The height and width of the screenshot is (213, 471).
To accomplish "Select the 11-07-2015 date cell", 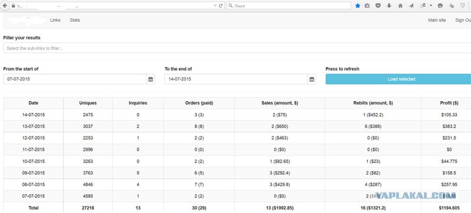I will 34,149.
